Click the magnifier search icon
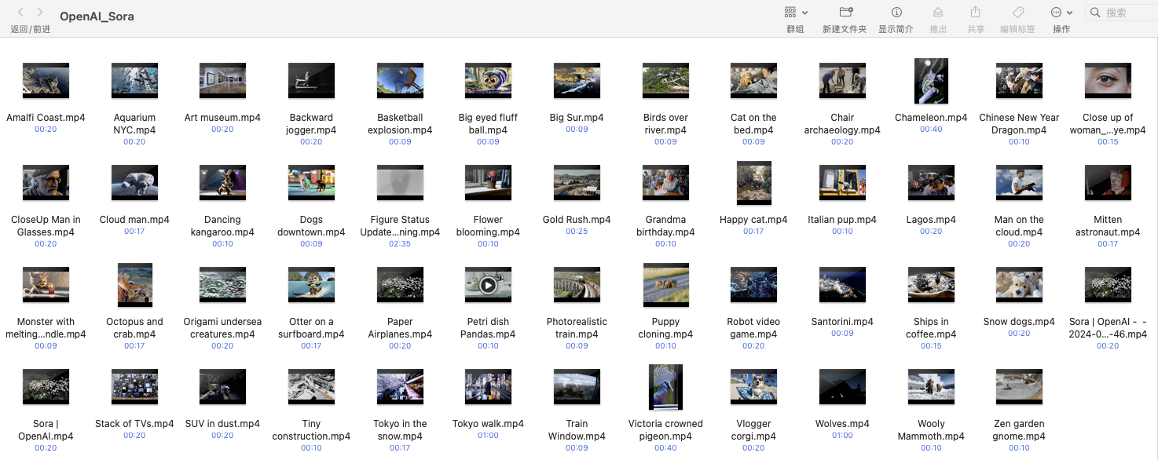The width and height of the screenshot is (1158, 460). click(x=1095, y=13)
